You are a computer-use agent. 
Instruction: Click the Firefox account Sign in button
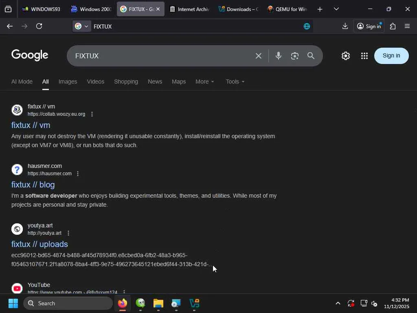369,26
